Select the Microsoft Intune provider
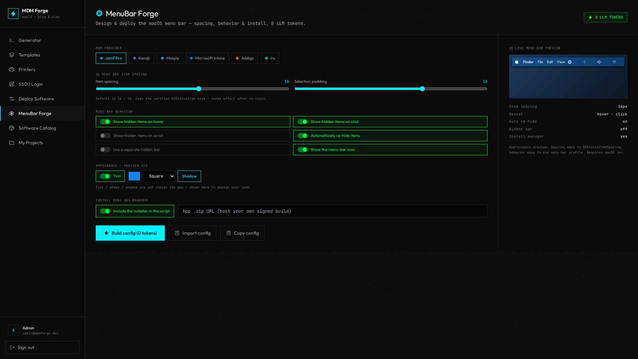638x359 pixels. [x=207, y=58]
